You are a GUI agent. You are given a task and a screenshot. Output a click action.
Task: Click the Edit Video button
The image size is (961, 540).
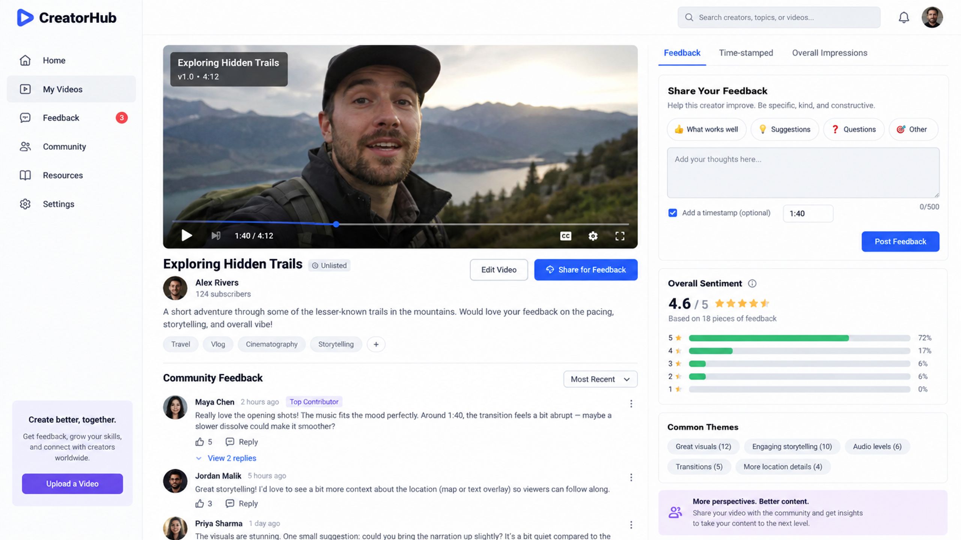point(499,270)
